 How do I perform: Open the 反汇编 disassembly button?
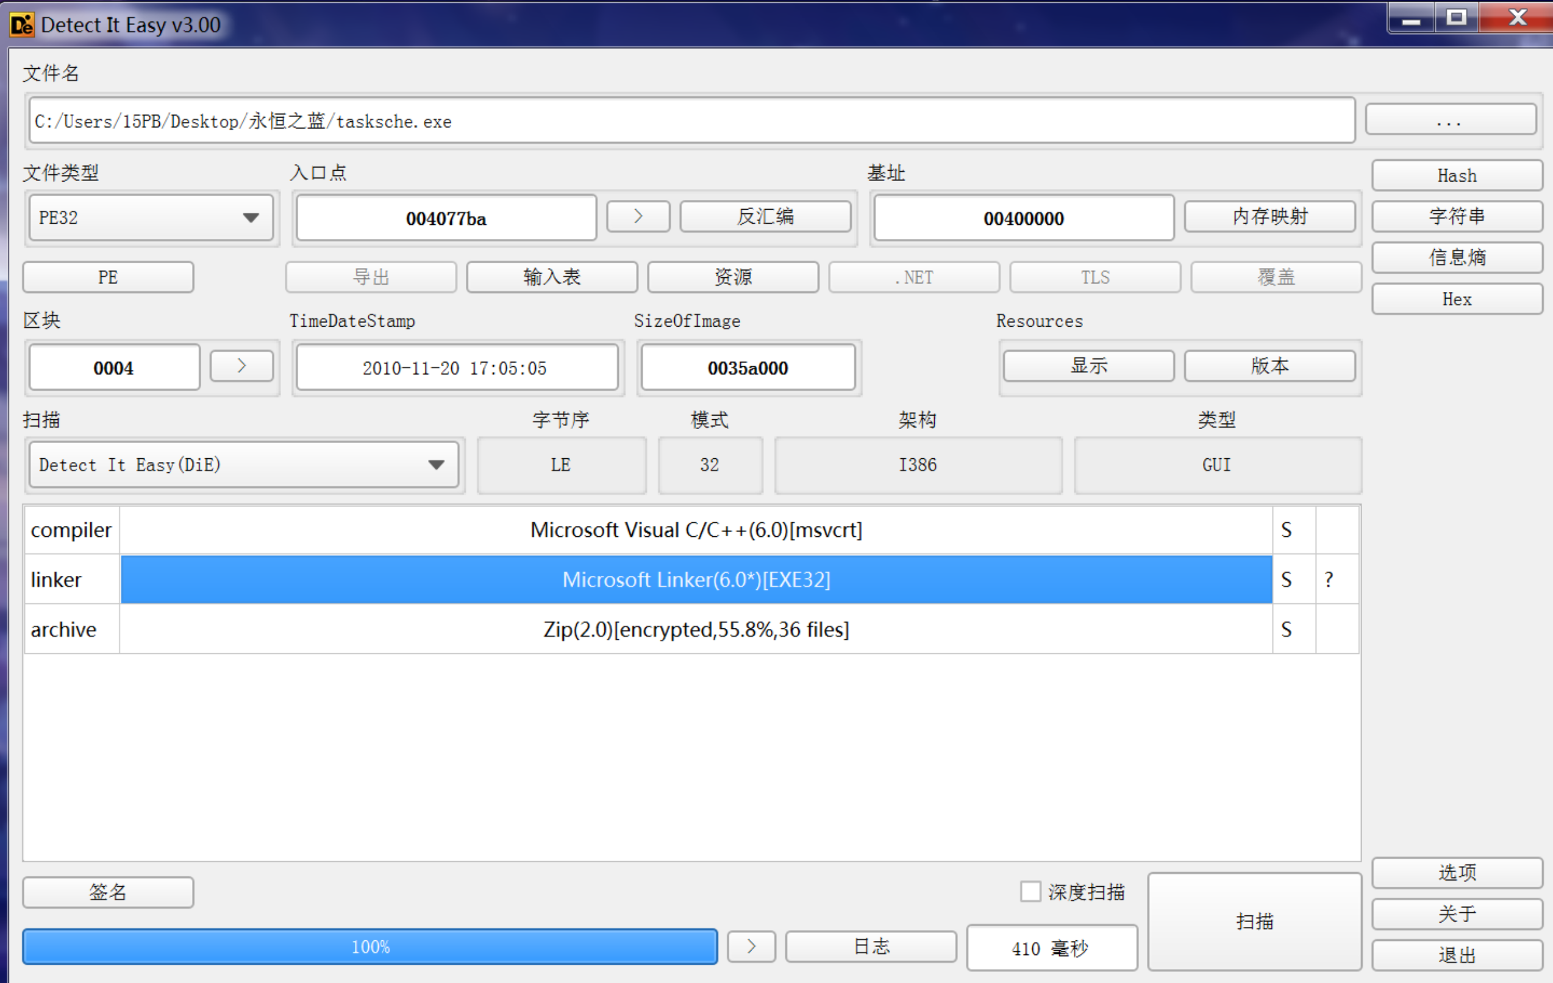(x=765, y=216)
